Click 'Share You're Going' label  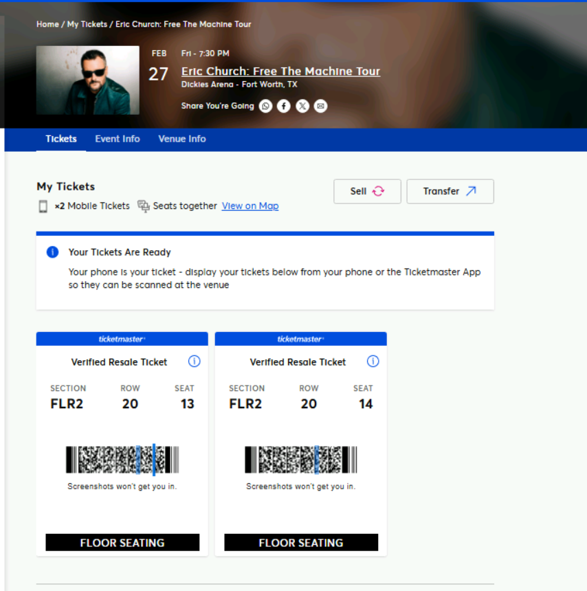pyautogui.click(x=217, y=106)
